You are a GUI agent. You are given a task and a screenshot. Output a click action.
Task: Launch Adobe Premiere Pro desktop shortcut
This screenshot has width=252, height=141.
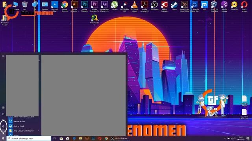(x=94, y=6)
